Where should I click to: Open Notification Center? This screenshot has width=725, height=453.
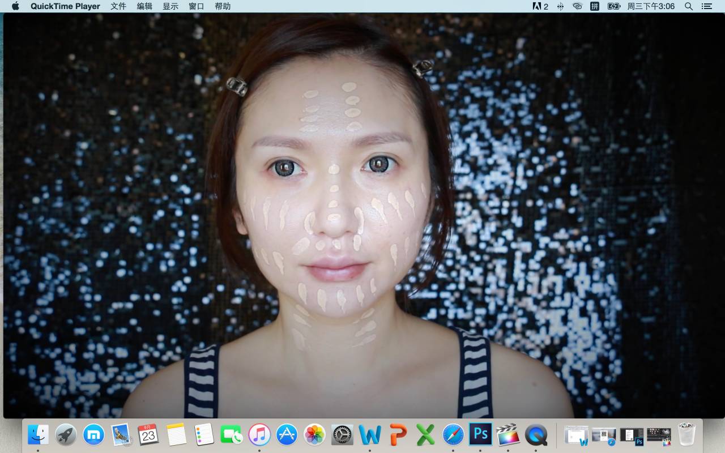706,6
